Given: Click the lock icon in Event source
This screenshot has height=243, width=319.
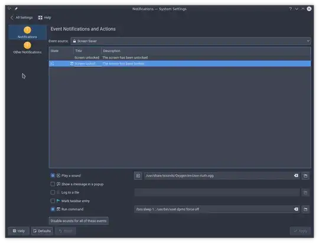Looking at the screenshot, I should pyautogui.click(x=74, y=41).
